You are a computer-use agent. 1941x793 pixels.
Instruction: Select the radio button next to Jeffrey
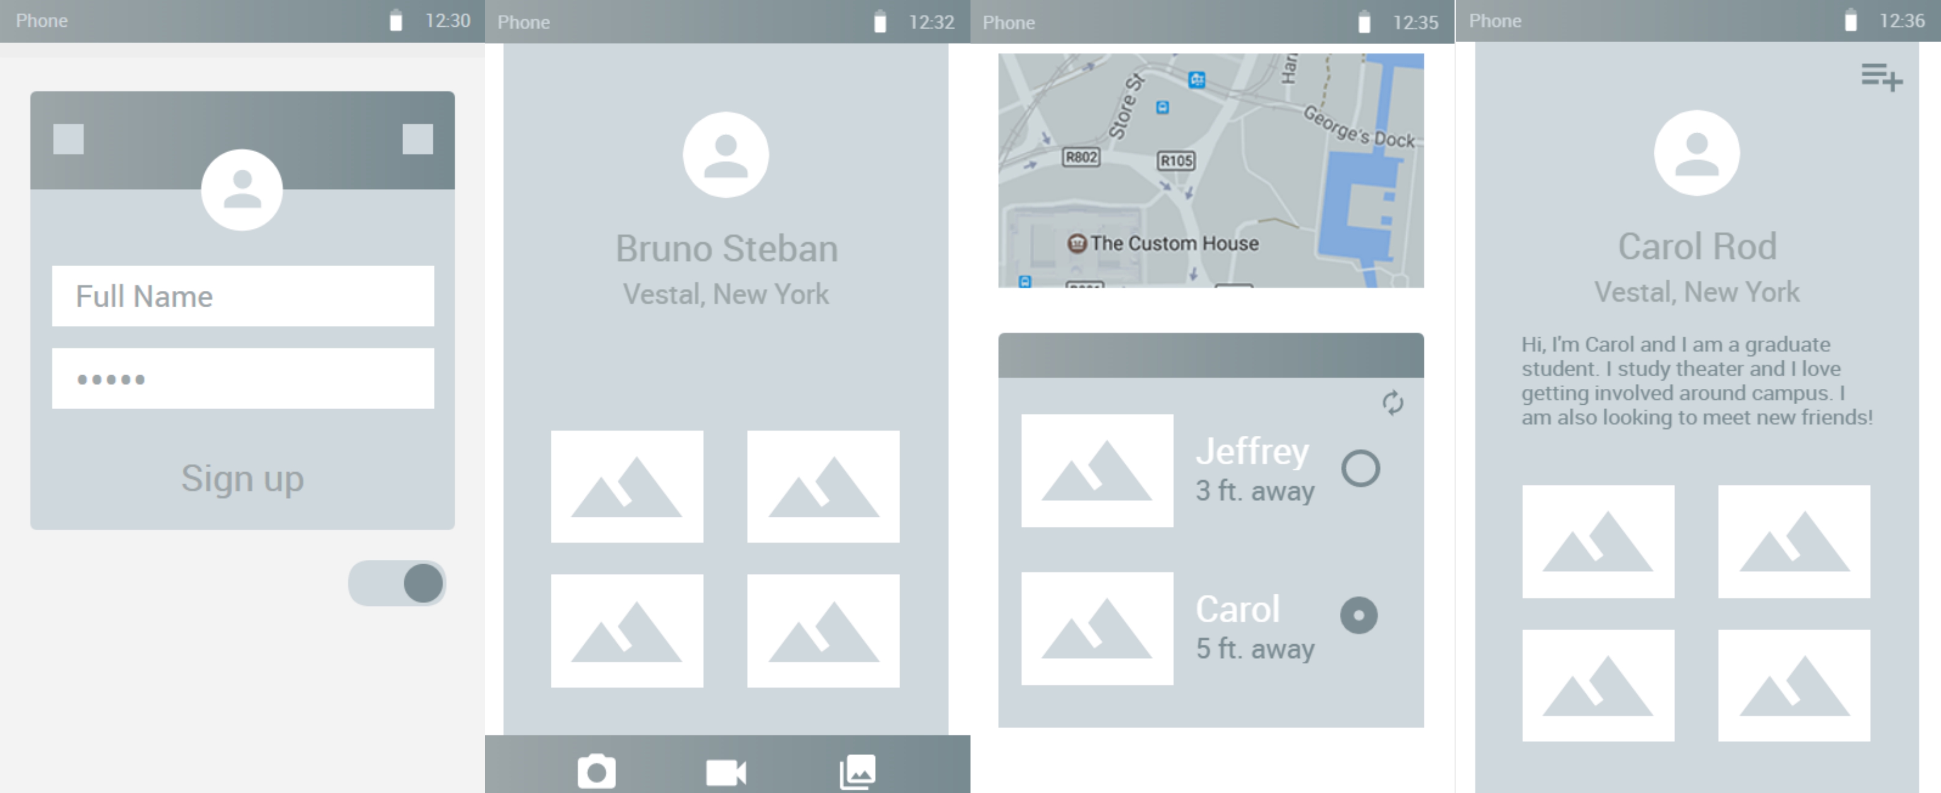1360,468
